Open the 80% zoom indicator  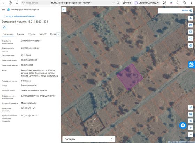click(x=127, y=3)
